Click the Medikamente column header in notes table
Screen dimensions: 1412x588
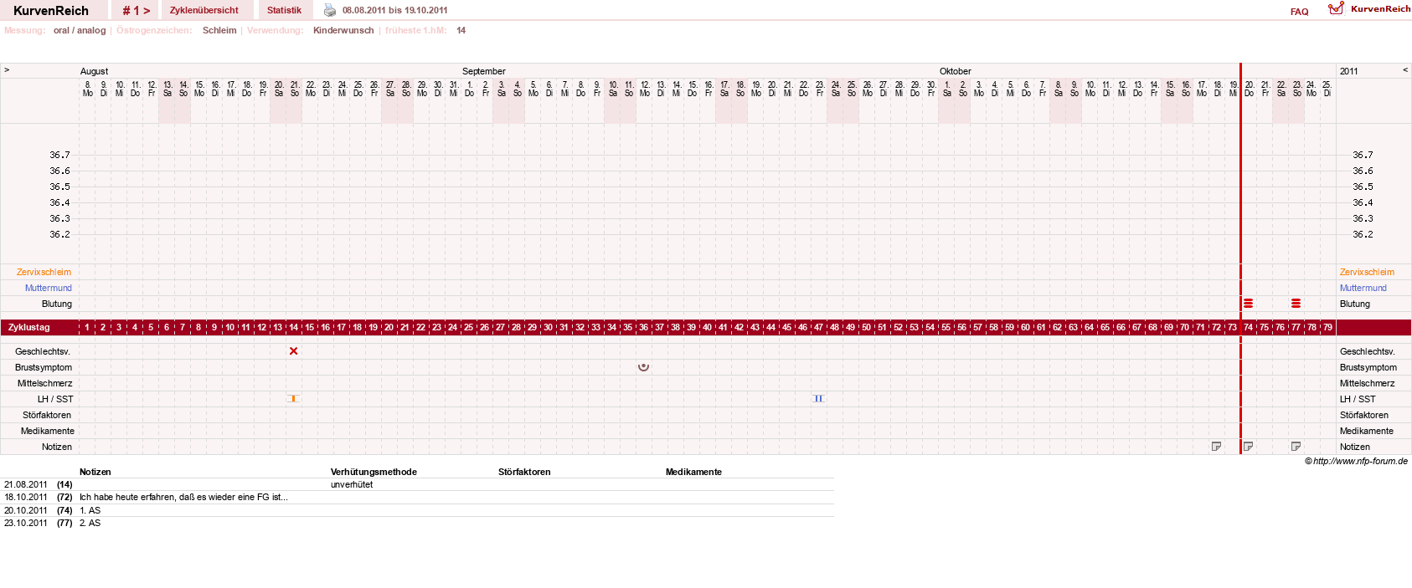coord(693,472)
